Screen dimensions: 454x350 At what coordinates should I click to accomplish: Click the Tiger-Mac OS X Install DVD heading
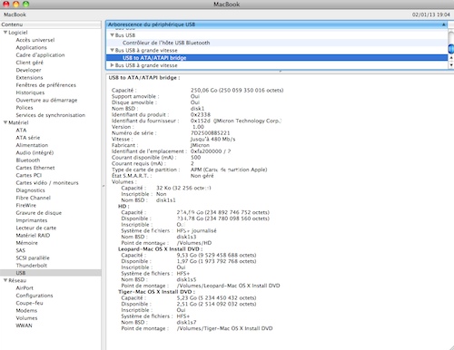(x=156, y=292)
